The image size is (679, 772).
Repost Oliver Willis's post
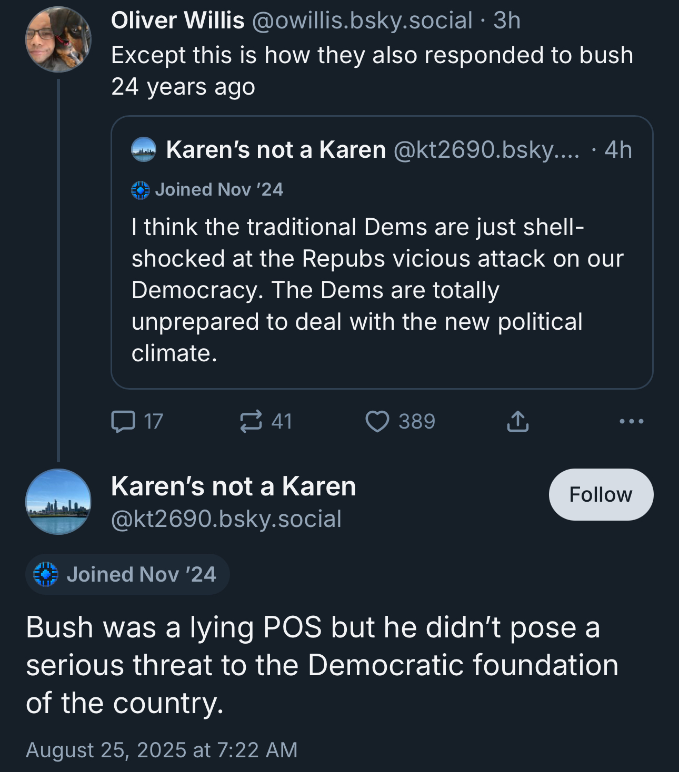[251, 422]
